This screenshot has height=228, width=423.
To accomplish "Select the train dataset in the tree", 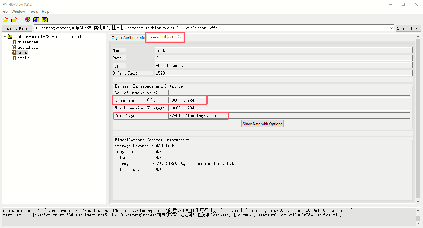I will pyautogui.click(x=23, y=58).
